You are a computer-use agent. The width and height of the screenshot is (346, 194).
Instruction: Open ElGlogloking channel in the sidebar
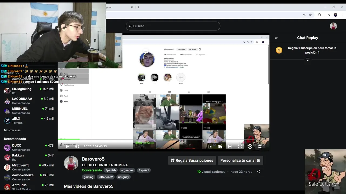(29, 91)
